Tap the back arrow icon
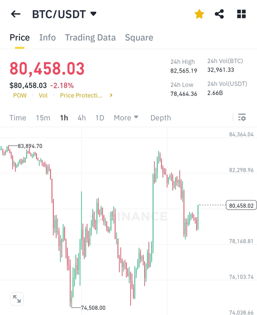The image size is (257, 315). [x=16, y=14]
